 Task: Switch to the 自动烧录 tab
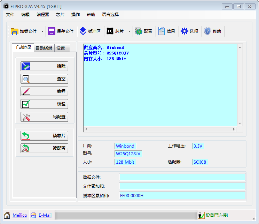click(x=44, y=48)
